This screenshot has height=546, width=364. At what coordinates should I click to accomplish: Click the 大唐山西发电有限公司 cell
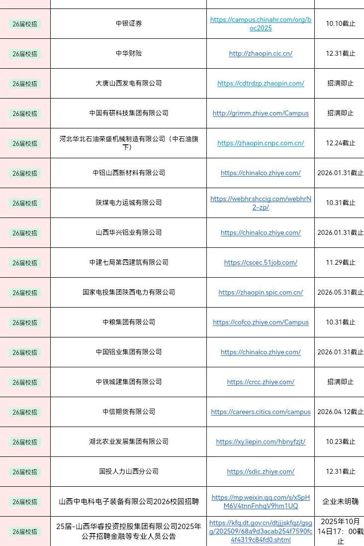129,84
